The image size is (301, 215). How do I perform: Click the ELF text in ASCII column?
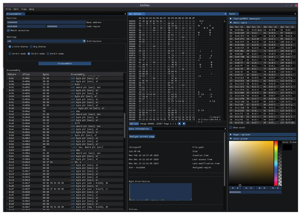(x=201, y=21)
